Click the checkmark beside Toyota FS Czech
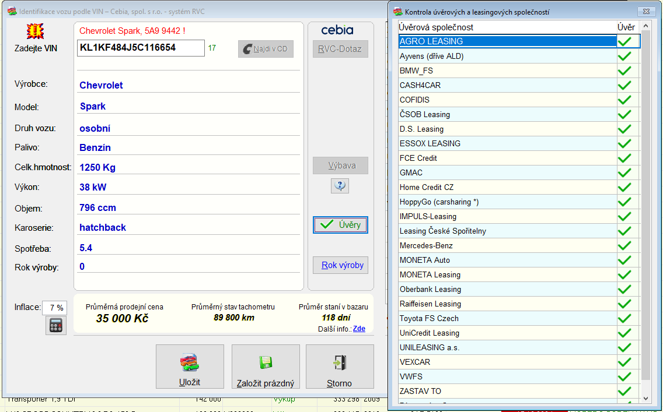This screenshot has width=663, height=412. coord(624,318)
